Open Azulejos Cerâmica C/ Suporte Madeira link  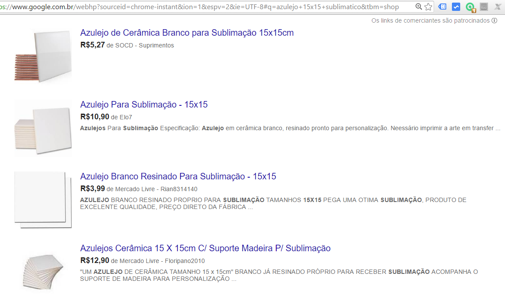click(205, 249)
